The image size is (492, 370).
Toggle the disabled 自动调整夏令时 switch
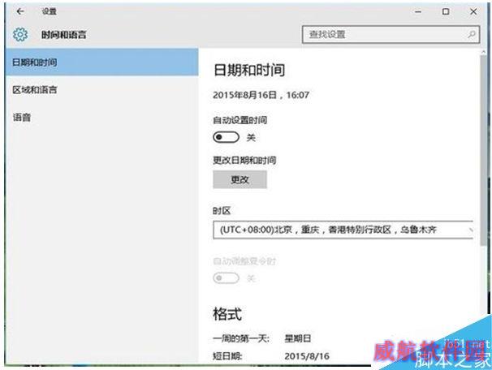[226, 278]
